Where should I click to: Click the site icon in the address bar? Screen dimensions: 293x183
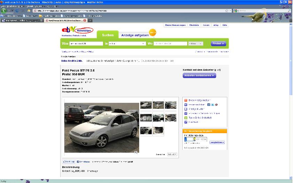(x=35, y=11)
